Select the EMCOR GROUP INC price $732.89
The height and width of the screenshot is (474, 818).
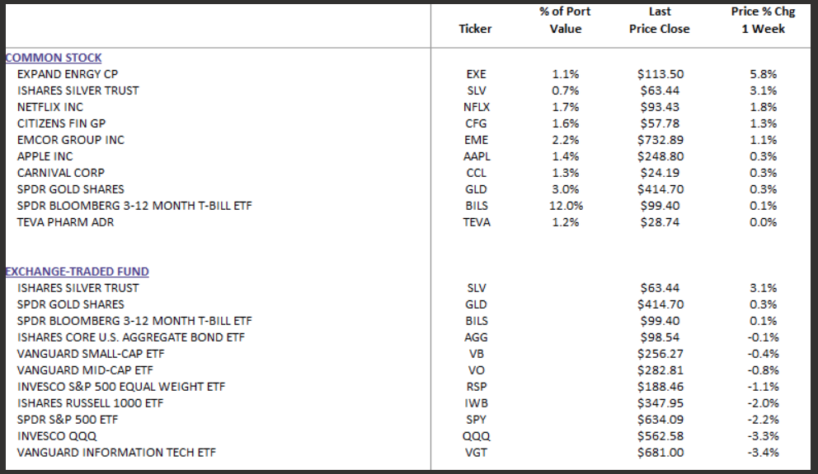tap(661, 140)
